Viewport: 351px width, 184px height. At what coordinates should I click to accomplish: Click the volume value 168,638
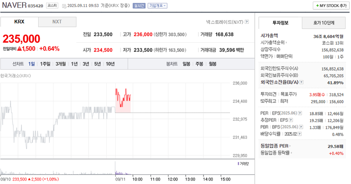(x=224, y=35)
